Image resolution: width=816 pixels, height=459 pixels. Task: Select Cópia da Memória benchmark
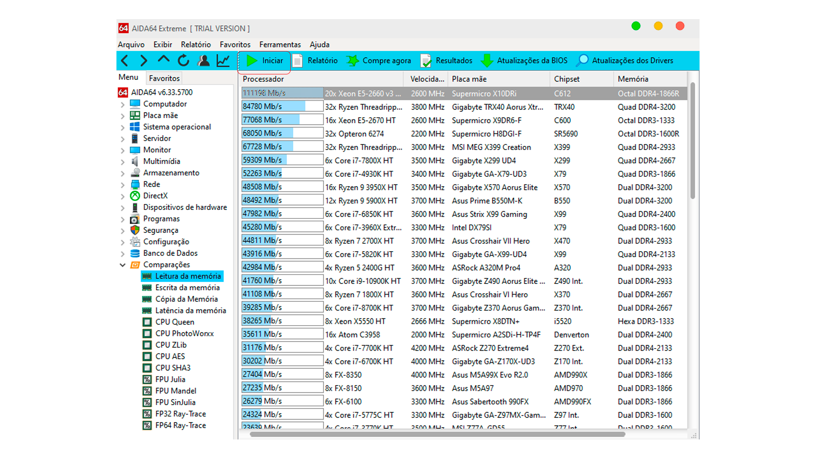click(x=180, y=299)
